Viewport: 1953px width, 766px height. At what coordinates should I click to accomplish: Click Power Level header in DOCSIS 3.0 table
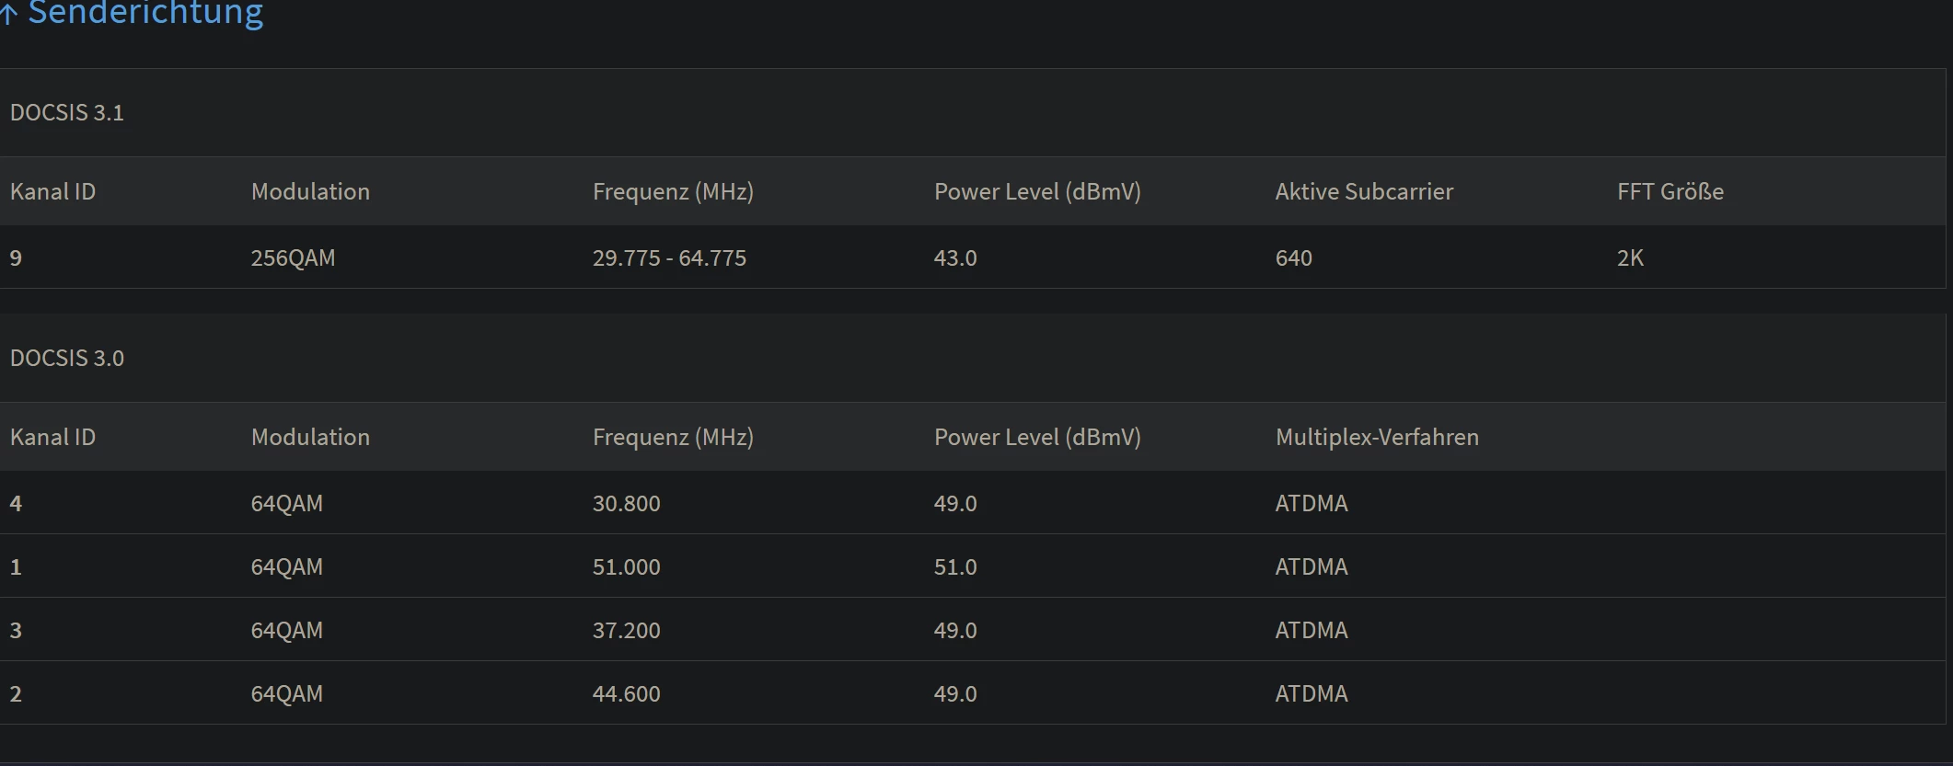pyautogui.click(x=1037, y=437)
